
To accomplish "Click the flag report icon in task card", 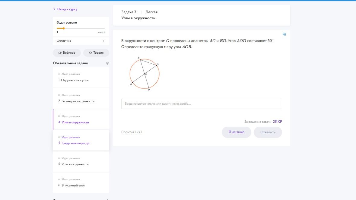I will [x=284, y=34].
